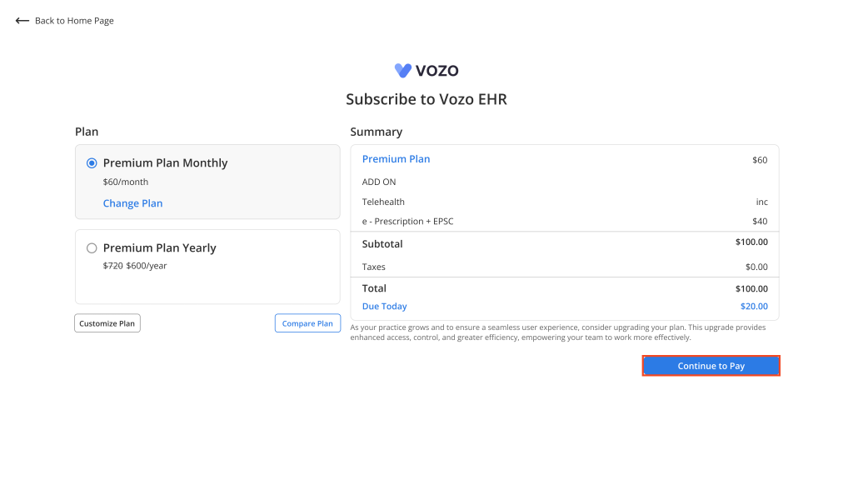Click the Subscribe to Vozo EHR heading
Image resolution: width=853 pixels, height=480 pixels.
[426, 99]
